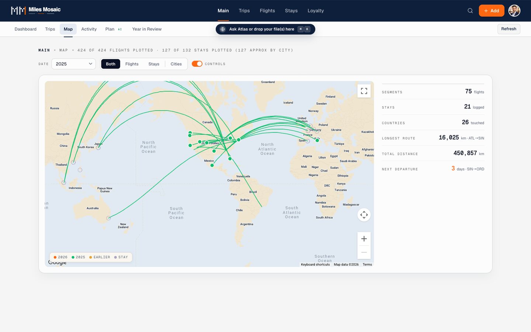Click the green city dot in Mexico
This screenshot has height=332, width=531.
point(212,165)
